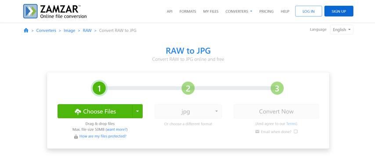Screen dimensions: 375x163
Task: Click the 'Drag & drop files' text
Action: [x=100, y=124]
